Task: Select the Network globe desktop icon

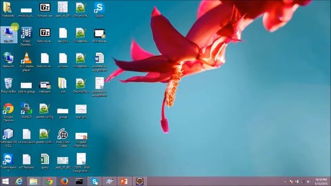Action: [8, 60]
